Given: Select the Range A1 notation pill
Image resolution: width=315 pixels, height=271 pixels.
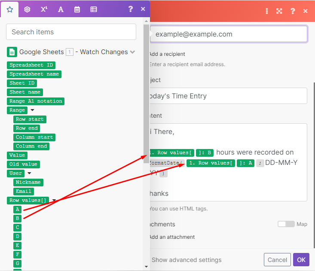Looking at the screenshot, I should click(36, 101).
